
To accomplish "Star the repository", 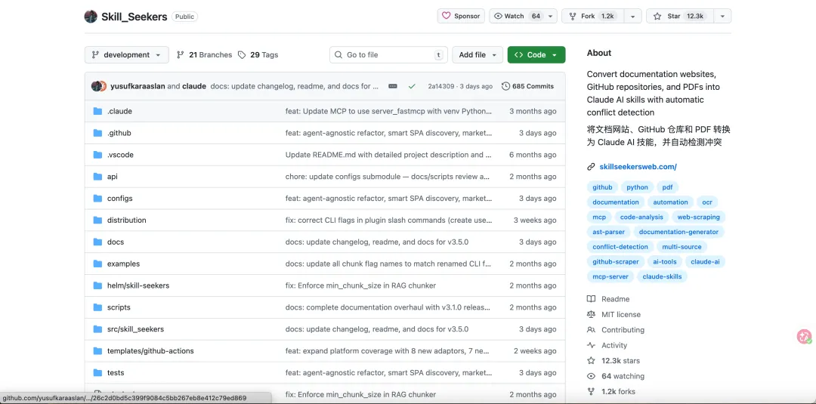I will [x=680, y=16].
